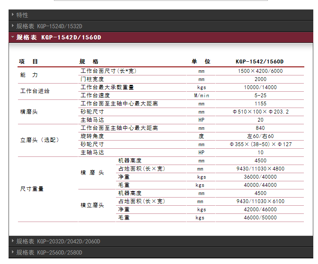
Task: Click the M/min unit cell
Action: coord(202,96)
